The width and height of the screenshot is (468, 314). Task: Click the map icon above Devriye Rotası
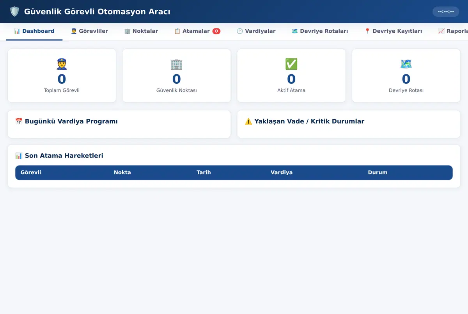point(406,64)
